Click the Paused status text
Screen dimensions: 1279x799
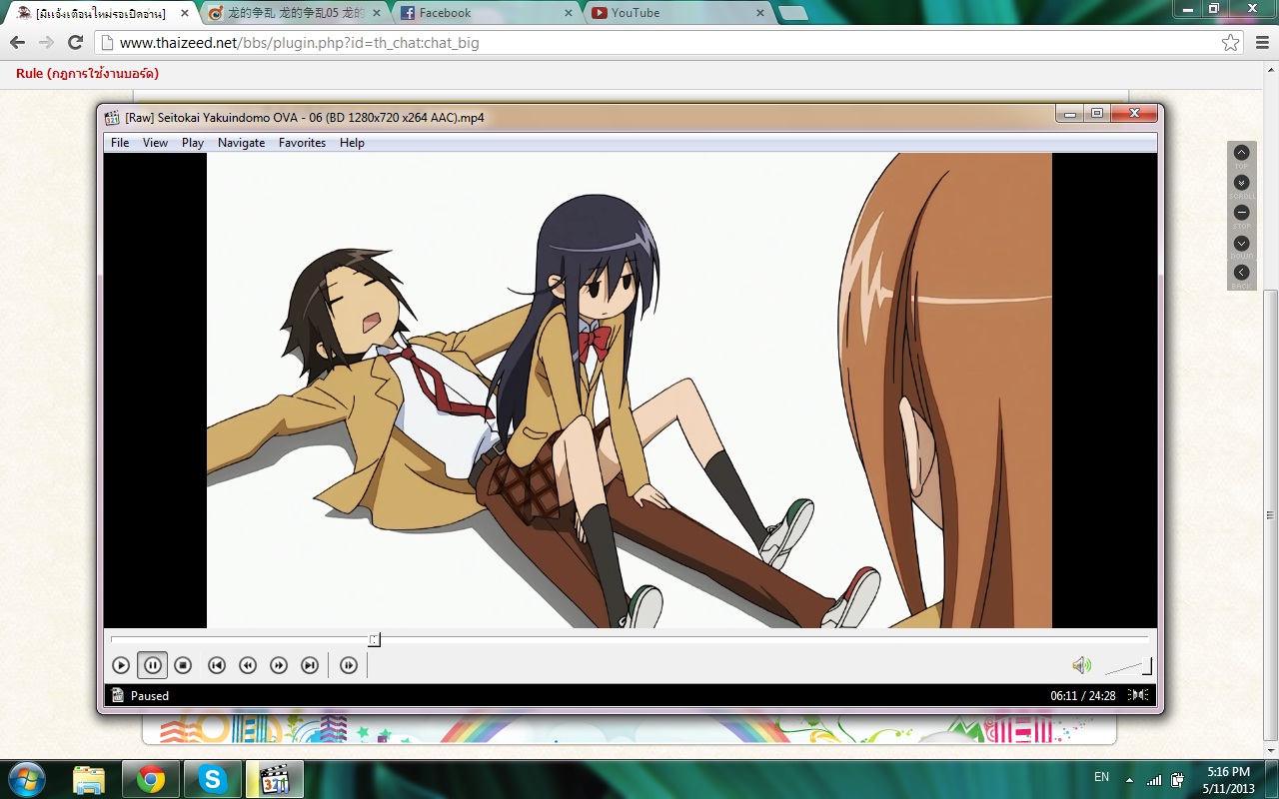(150, 696)
